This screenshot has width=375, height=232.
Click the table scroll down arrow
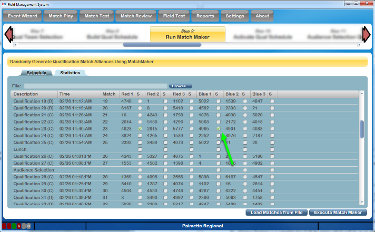click(x=362, y=202)
